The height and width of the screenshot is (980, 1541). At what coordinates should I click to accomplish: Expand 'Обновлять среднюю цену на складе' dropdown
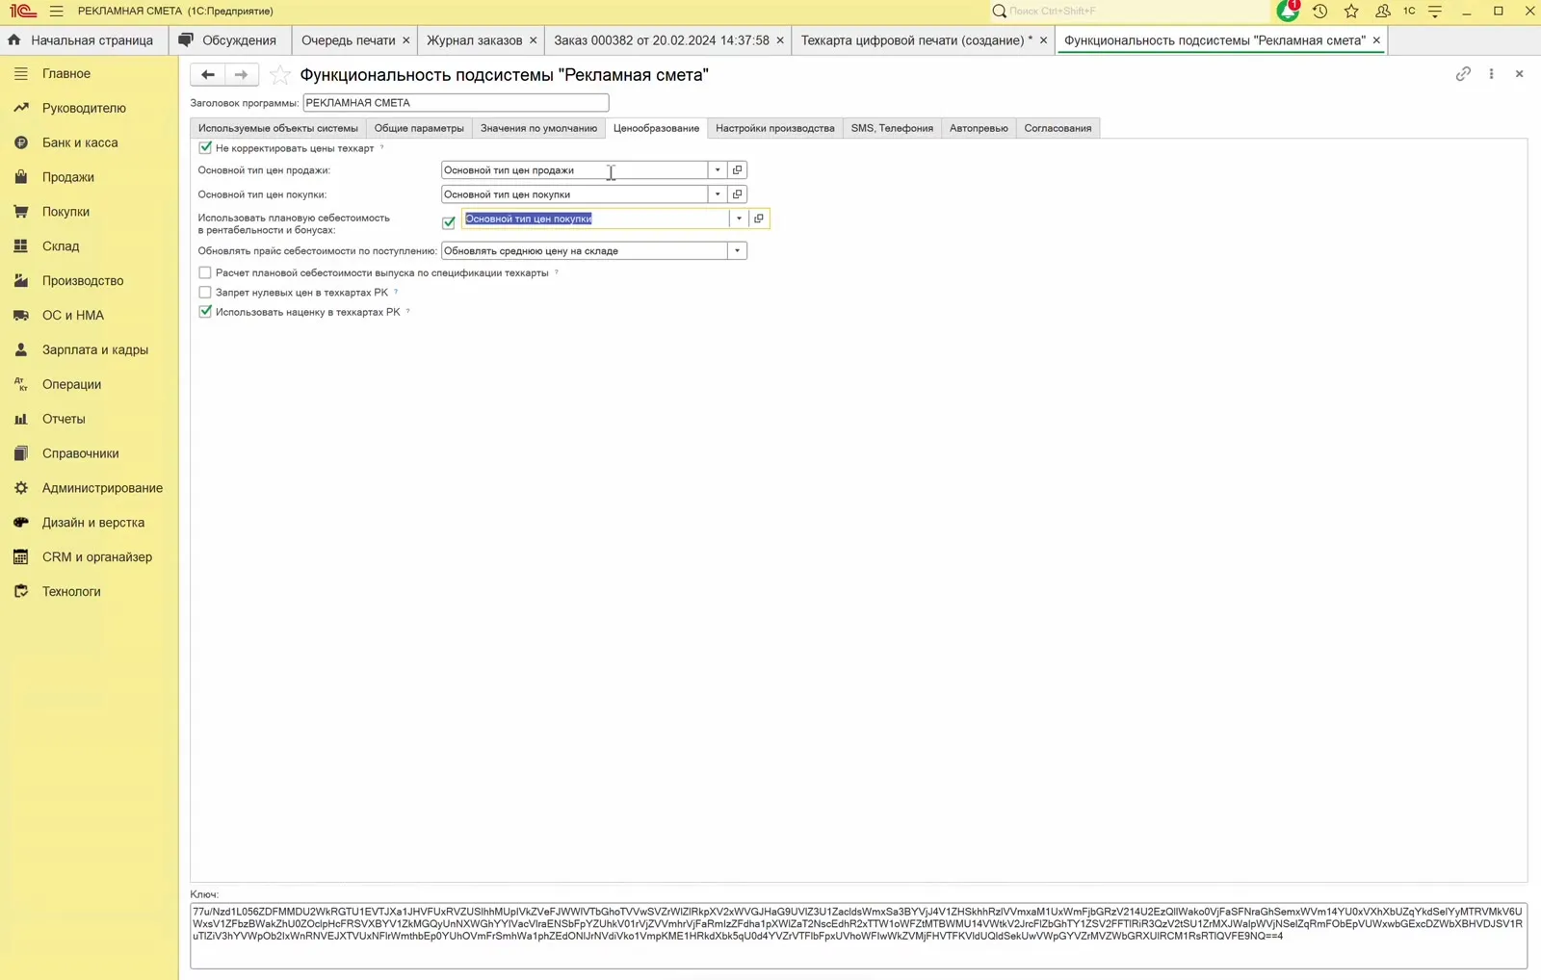[738, 250]
